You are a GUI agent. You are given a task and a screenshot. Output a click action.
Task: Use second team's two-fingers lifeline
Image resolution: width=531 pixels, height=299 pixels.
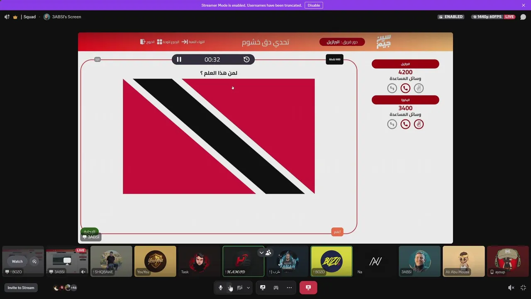(x=419, y=124)
